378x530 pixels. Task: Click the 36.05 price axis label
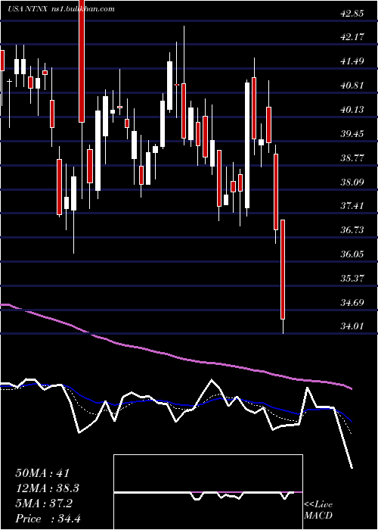click(352, 254)
